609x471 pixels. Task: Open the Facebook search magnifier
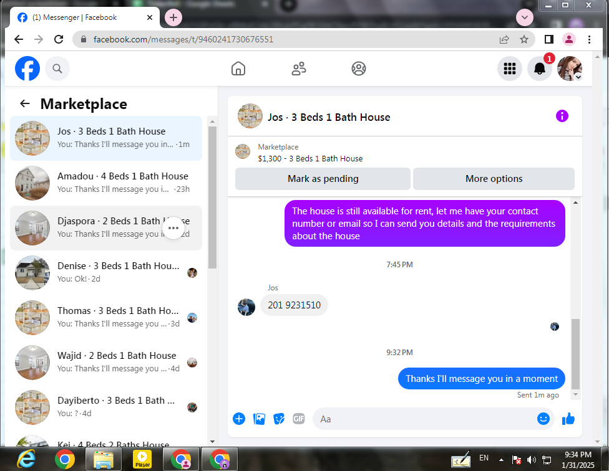coord(57,69)
